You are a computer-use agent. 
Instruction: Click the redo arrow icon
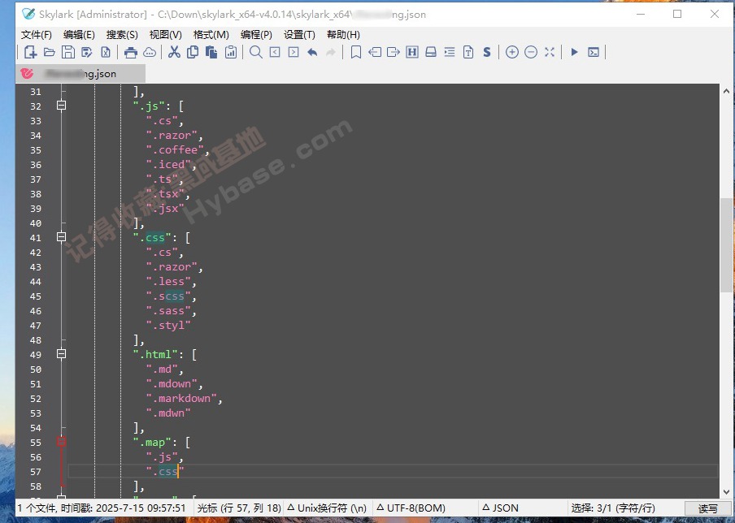331,52
